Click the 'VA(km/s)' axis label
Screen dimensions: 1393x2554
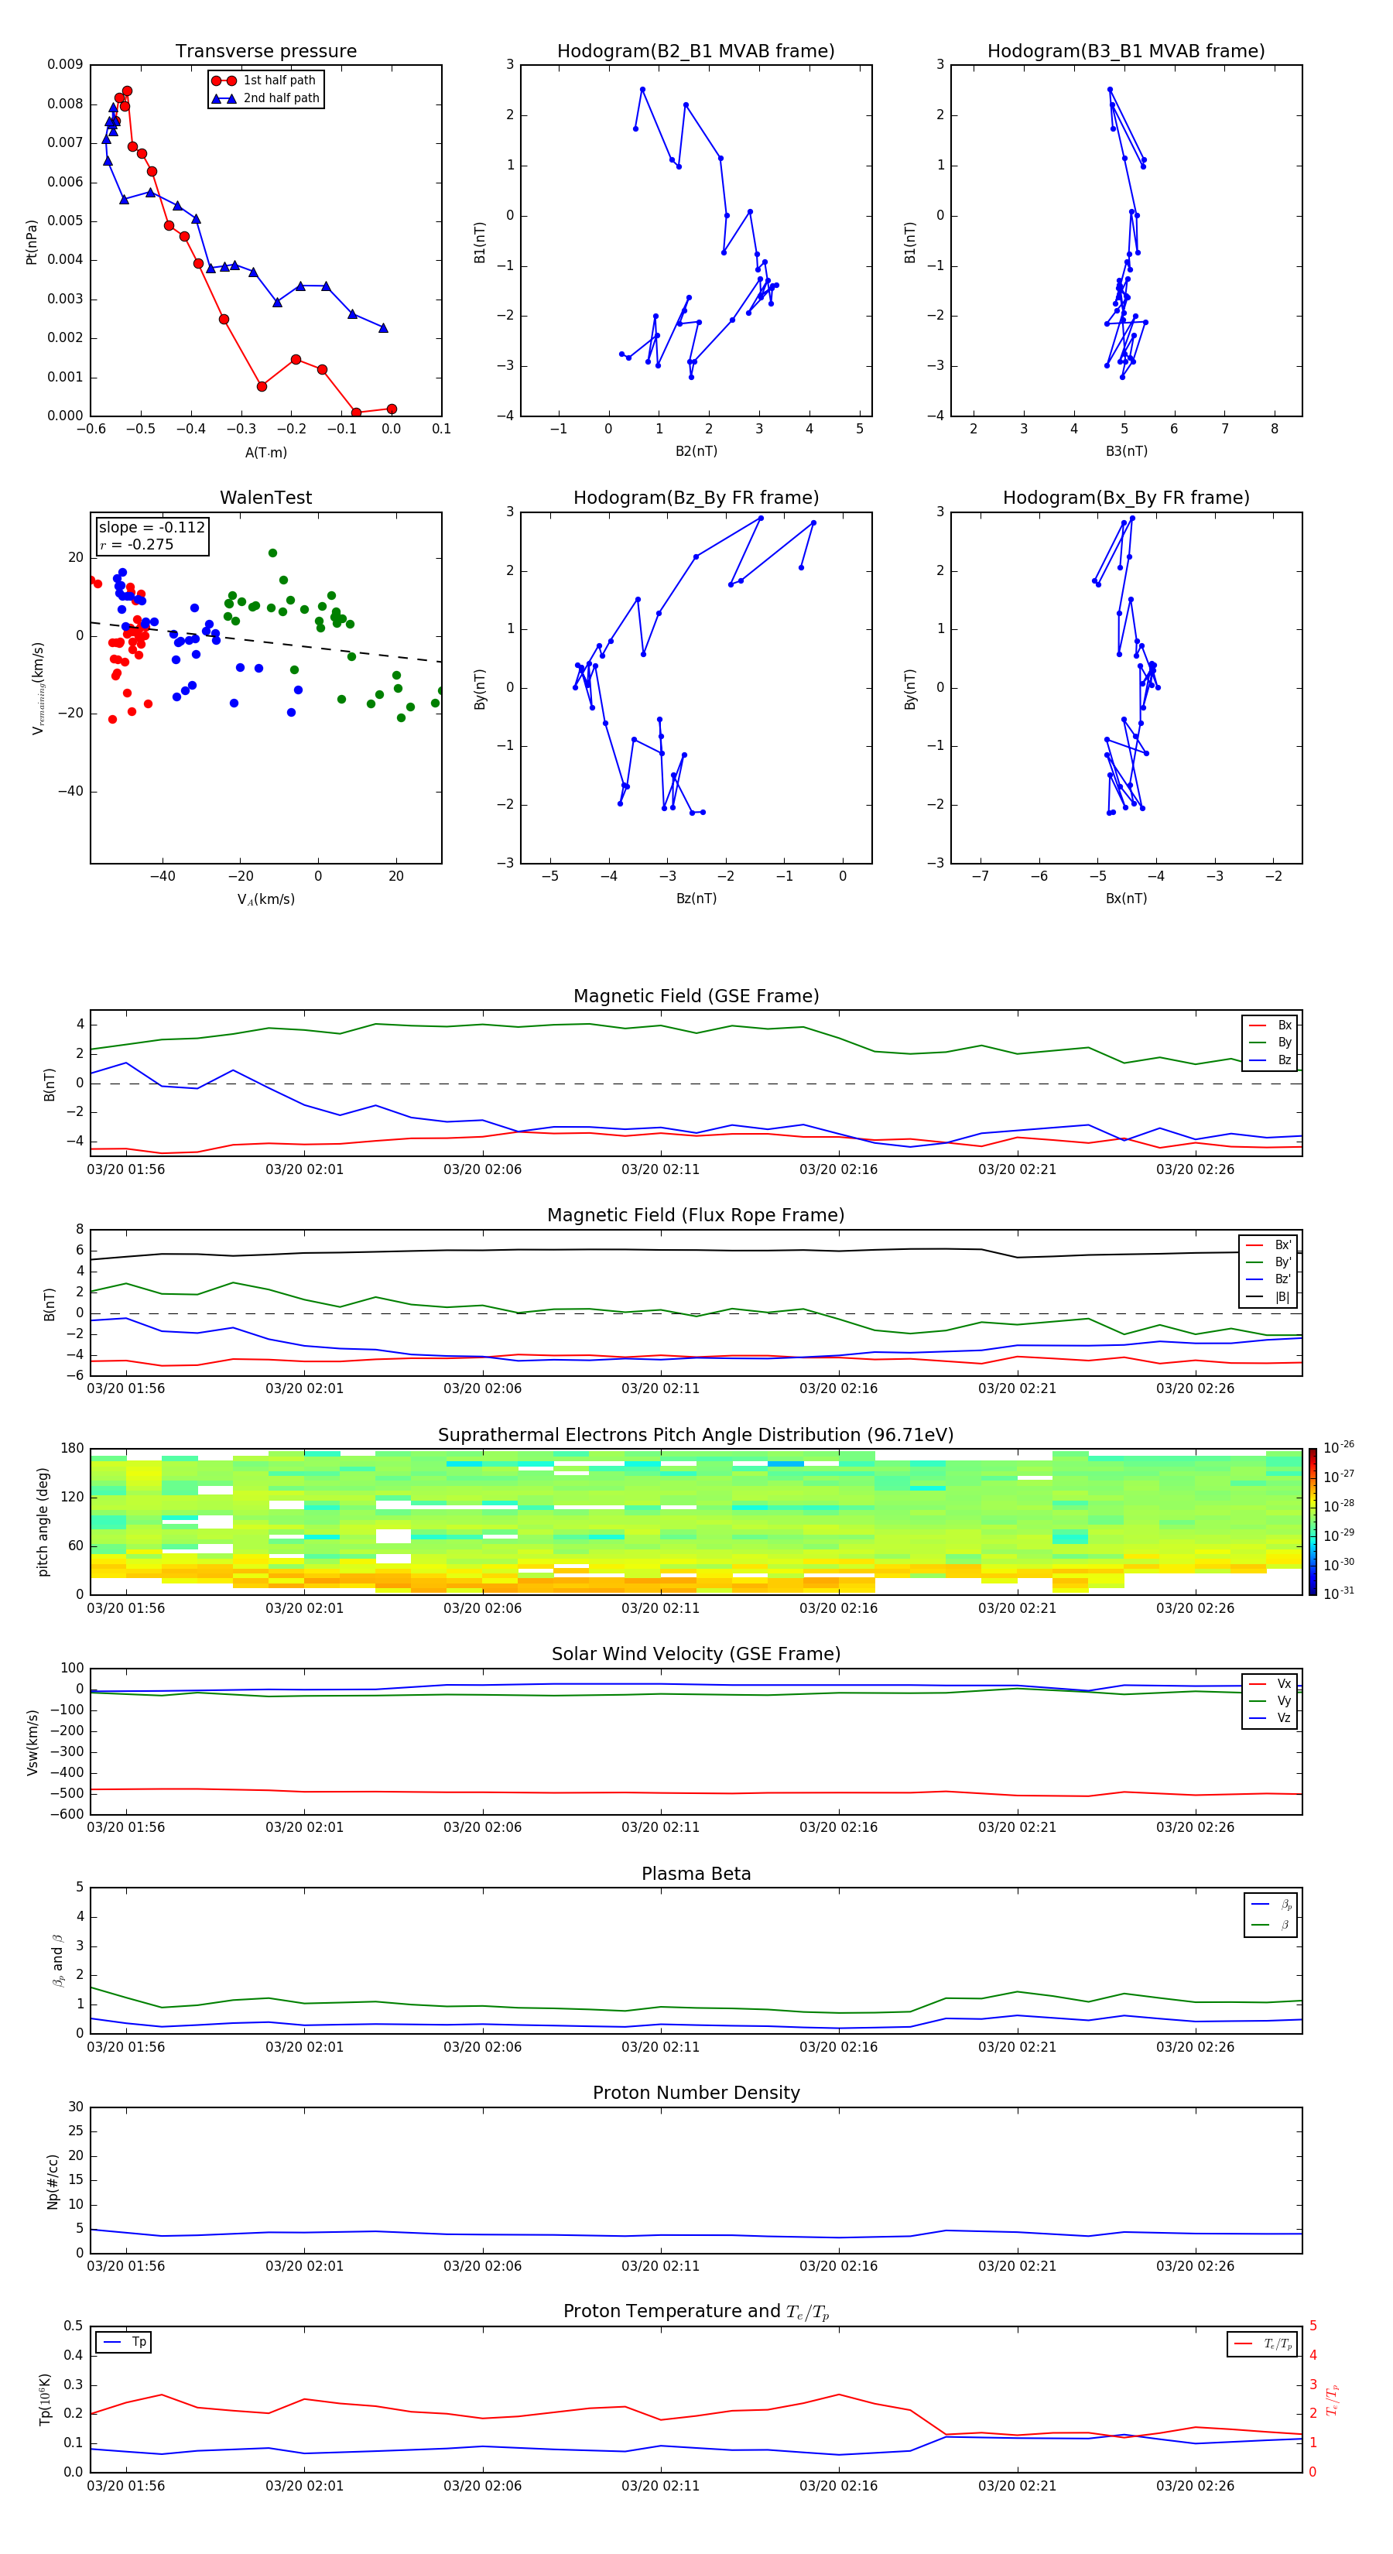point(265,899)
